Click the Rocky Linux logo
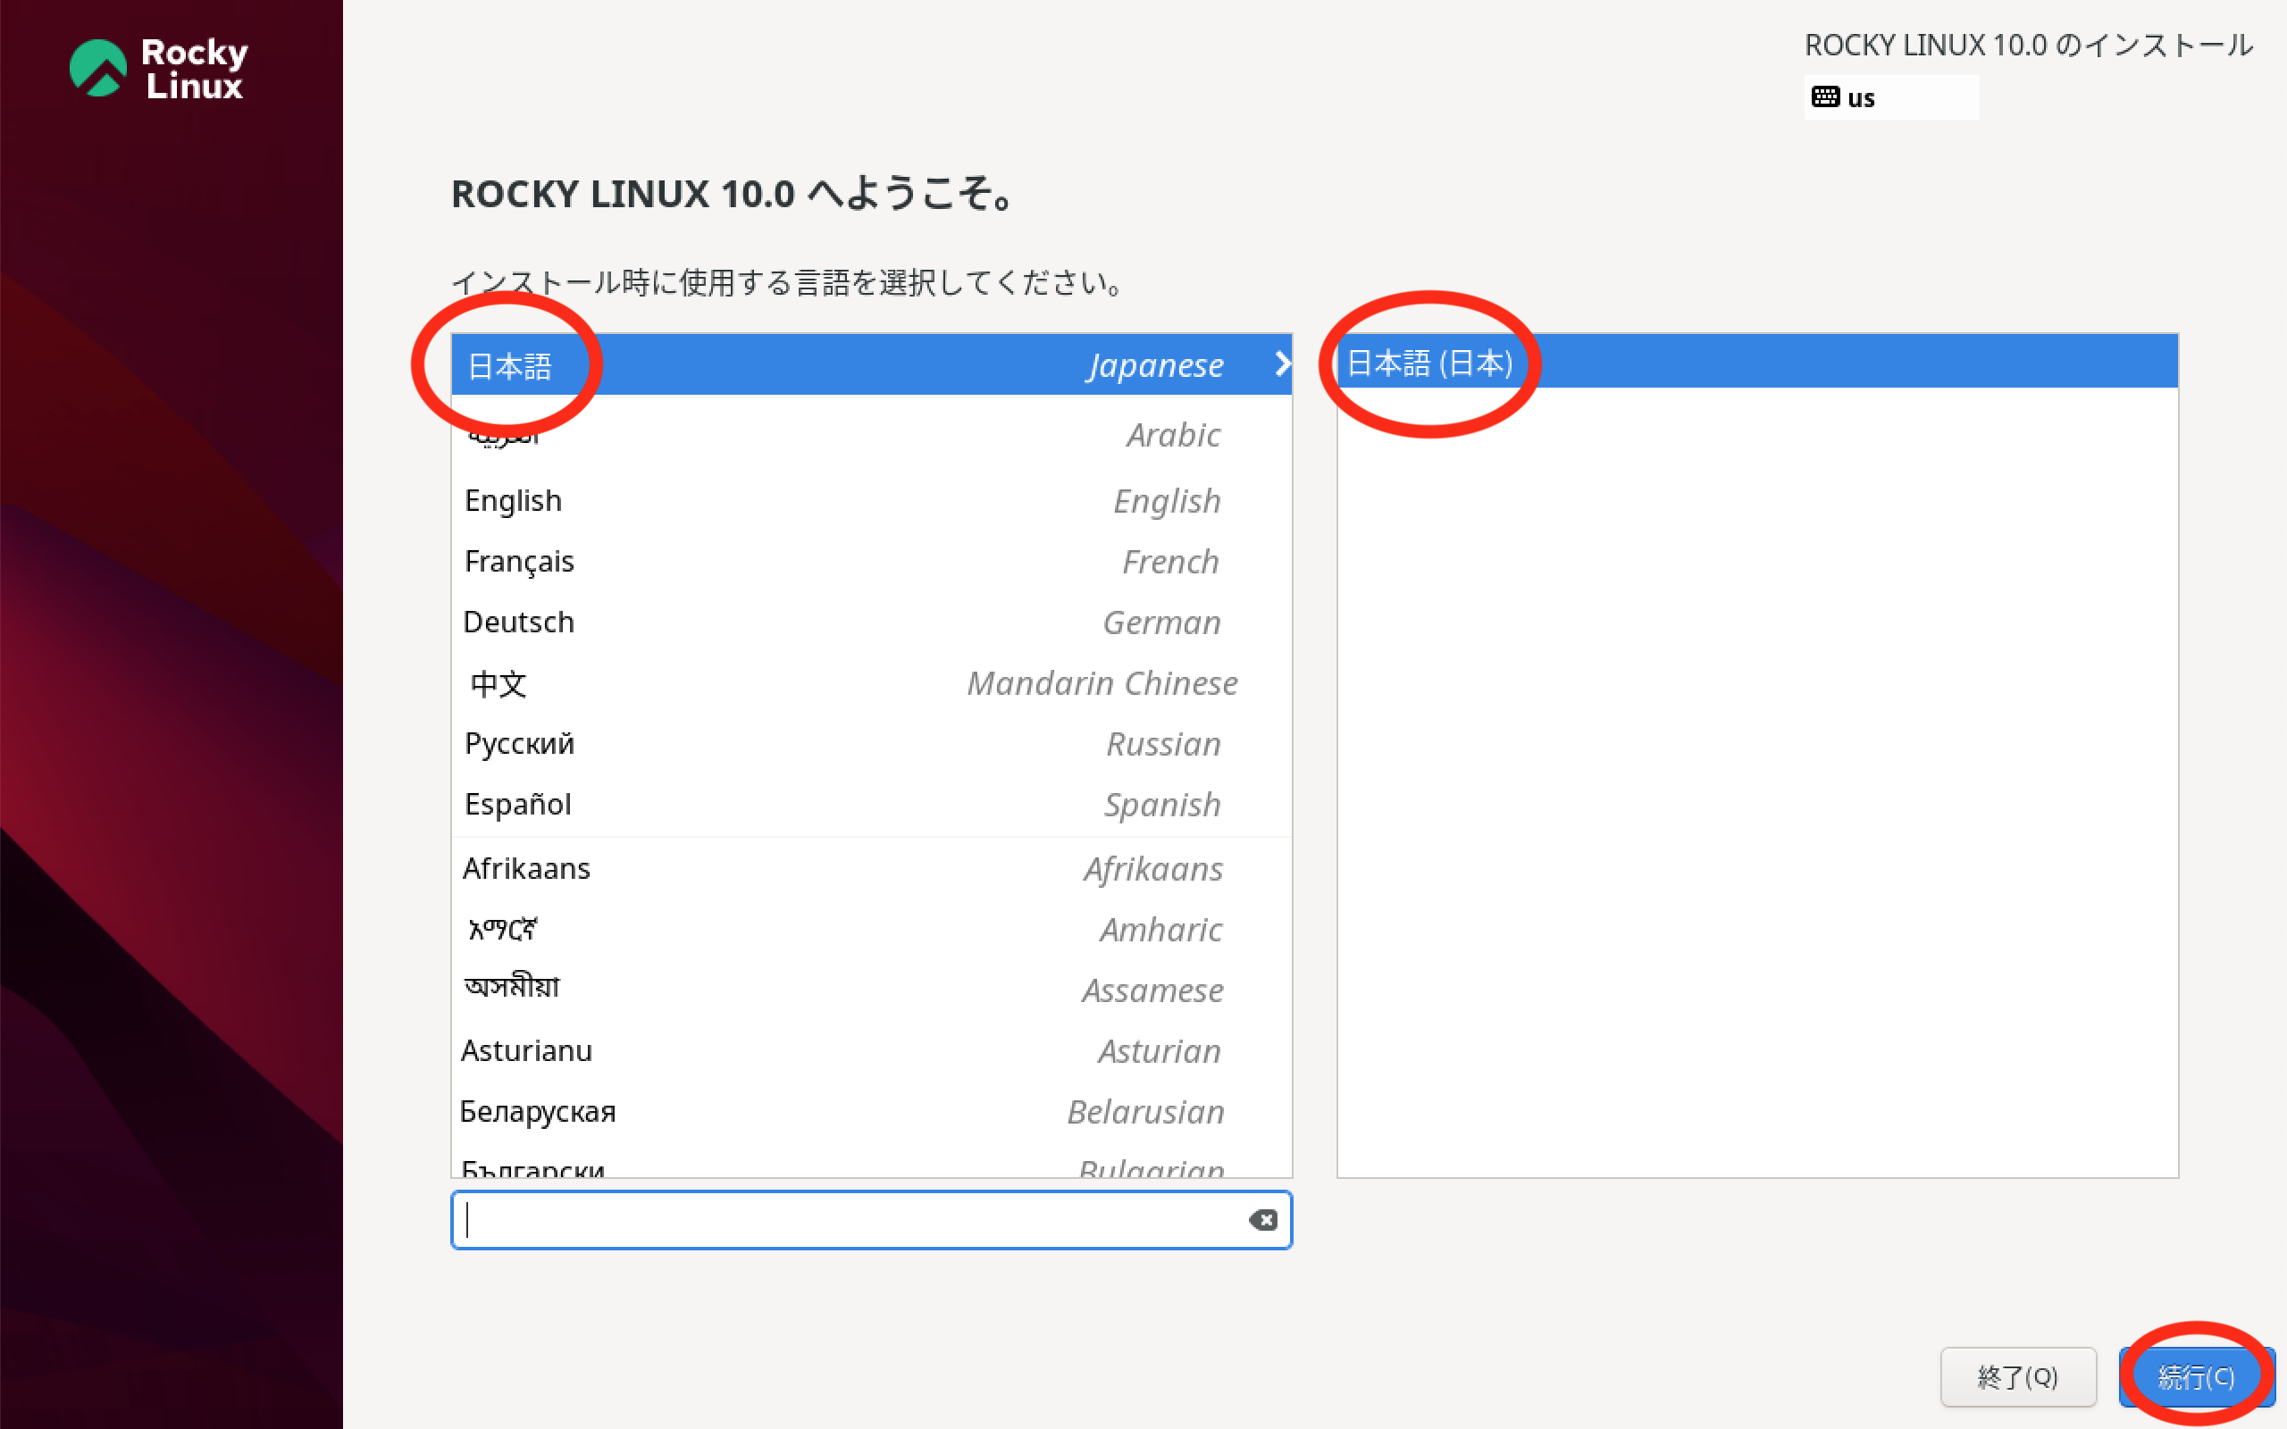The width and height of the screenshot is (2287, 1429). (x=159, y=68)
